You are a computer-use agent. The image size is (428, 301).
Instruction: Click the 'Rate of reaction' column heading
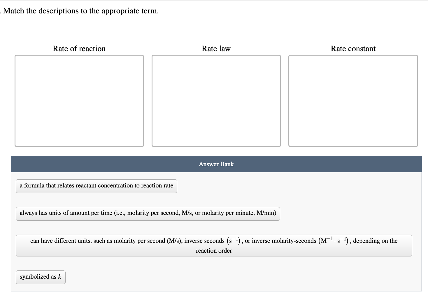click(x=79, y=49)
